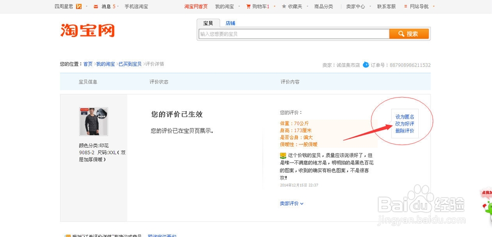Click the Taobao logo
Screen dimensions: 492x237
[x=88, y=30]
